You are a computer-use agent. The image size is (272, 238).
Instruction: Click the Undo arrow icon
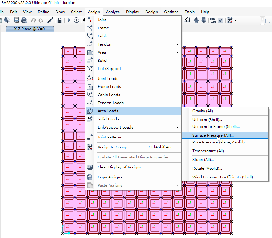coord(33,20)
